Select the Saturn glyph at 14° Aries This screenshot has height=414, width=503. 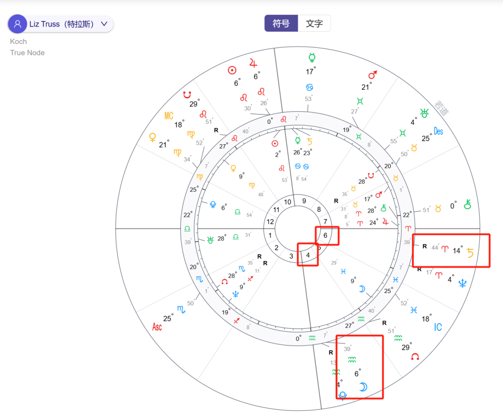[470, 253]
